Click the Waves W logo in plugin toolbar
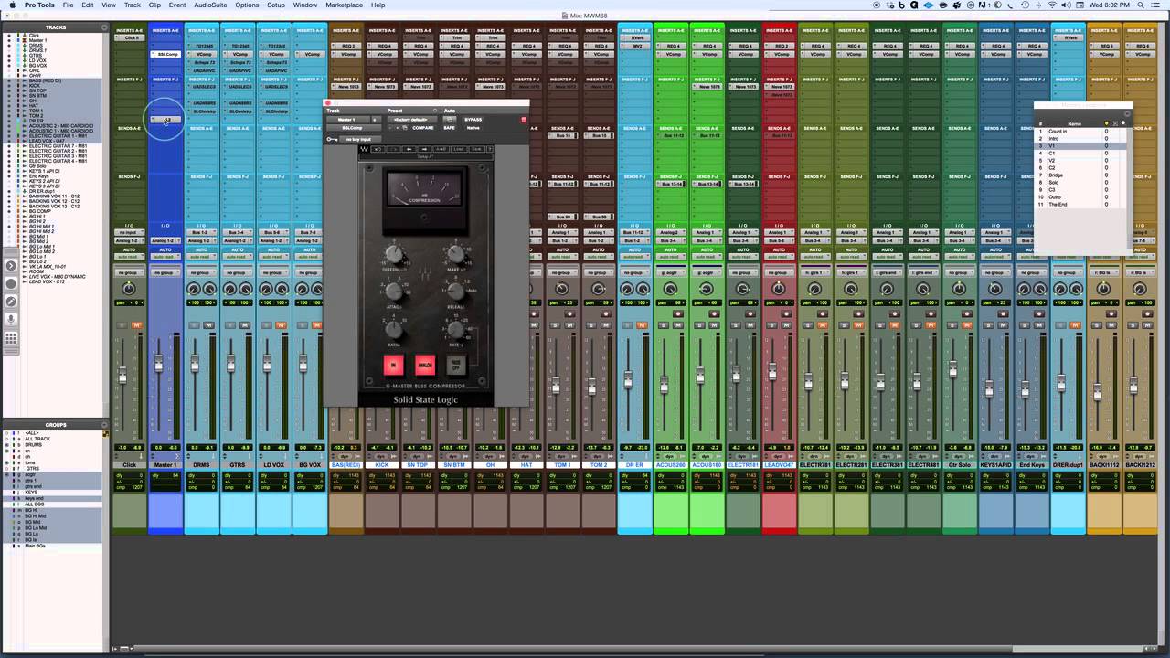The width and height of the screenshot is (1170, 658). tap(364, 149)
